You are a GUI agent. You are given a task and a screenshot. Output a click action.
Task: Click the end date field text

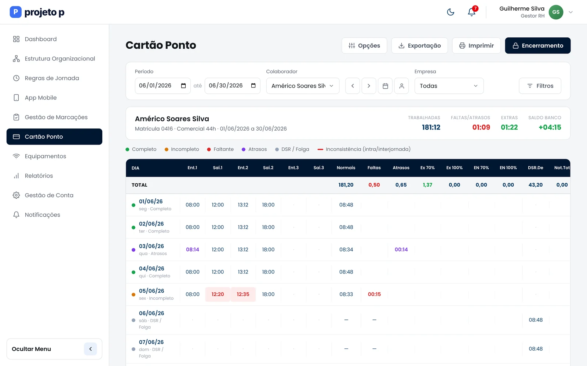pyautogui.click(x=226, y=86)
